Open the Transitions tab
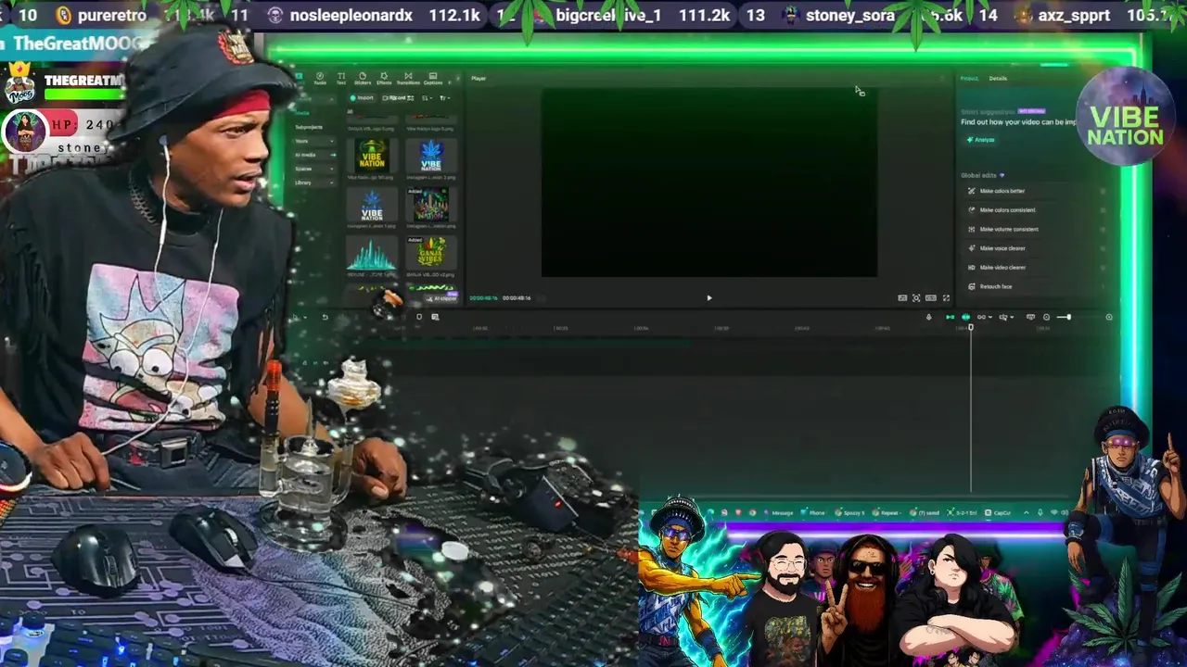 point(408,79)
